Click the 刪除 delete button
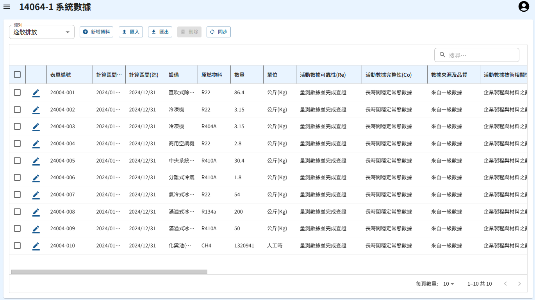The image size is (535, 300). click(x=189, y=32)
